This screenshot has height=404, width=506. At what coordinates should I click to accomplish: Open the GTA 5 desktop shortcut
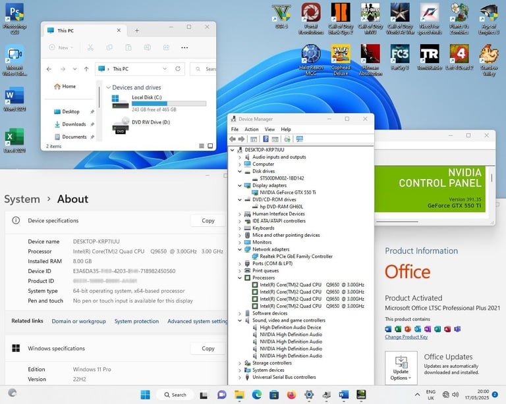pyautogui.click(x=281, y=16)
